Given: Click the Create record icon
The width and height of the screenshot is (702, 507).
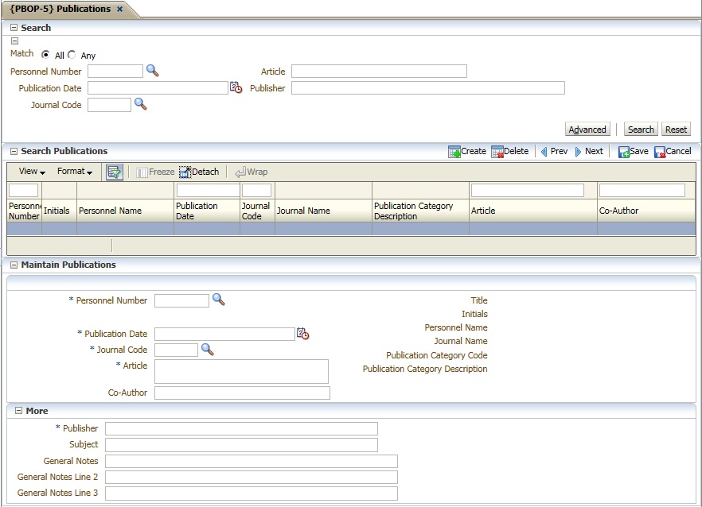Looking at the screenshot, I should point(454,152).
